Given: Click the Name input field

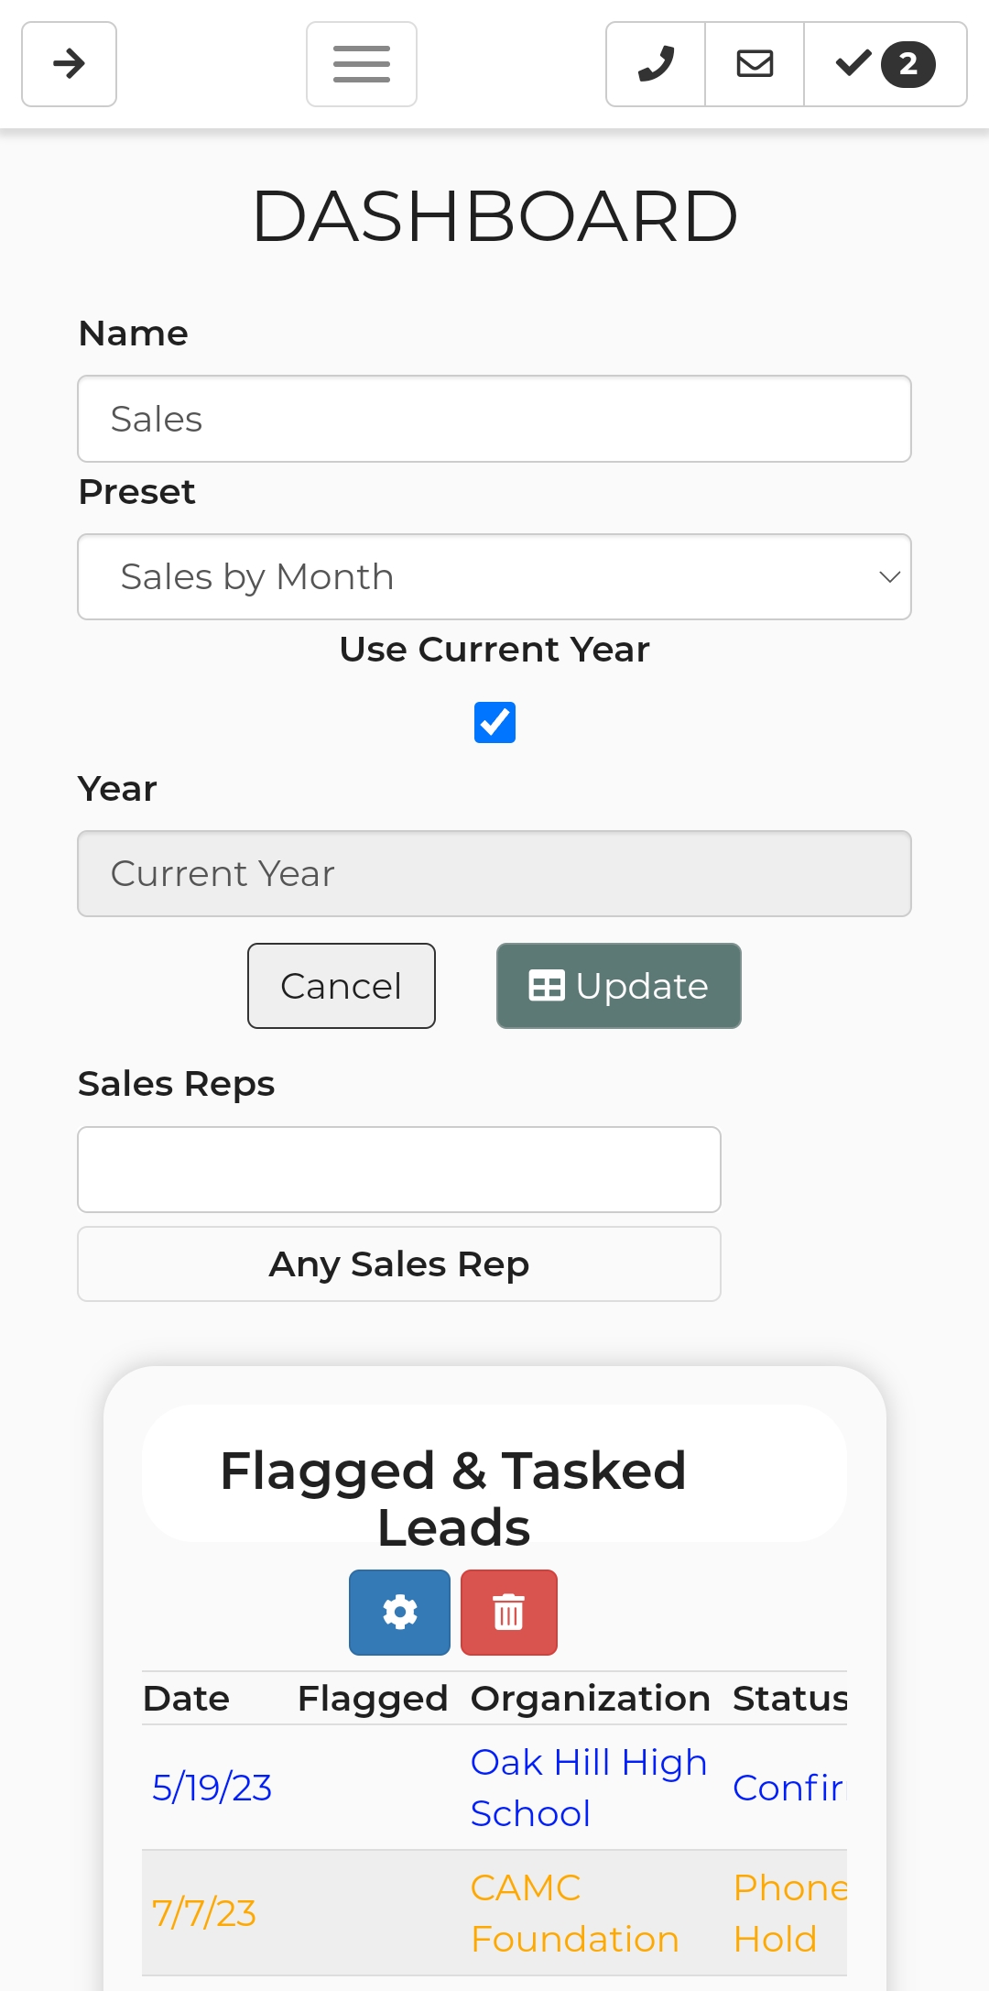Looking at the screenshot, I should point(494,419).
